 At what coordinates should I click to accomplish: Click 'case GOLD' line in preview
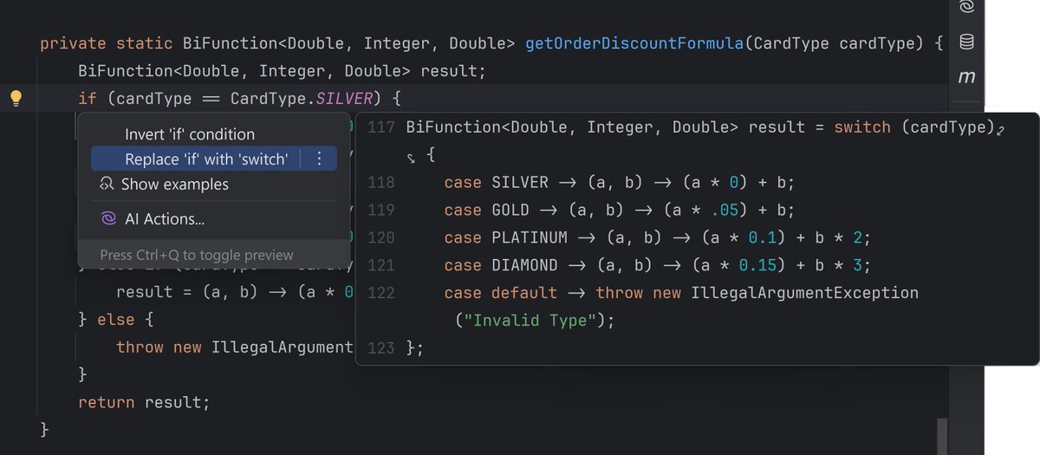619,210
